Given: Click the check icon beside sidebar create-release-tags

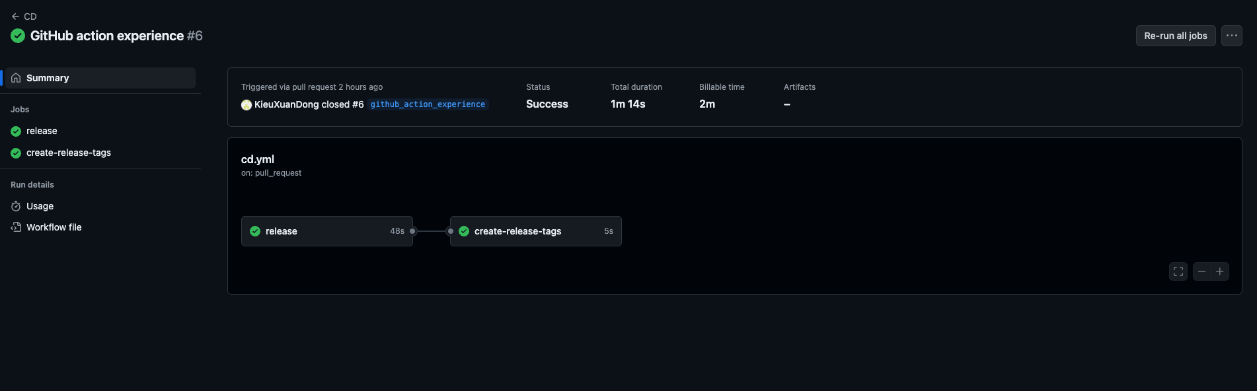Looking at the screenshot, I should (16, 153).
